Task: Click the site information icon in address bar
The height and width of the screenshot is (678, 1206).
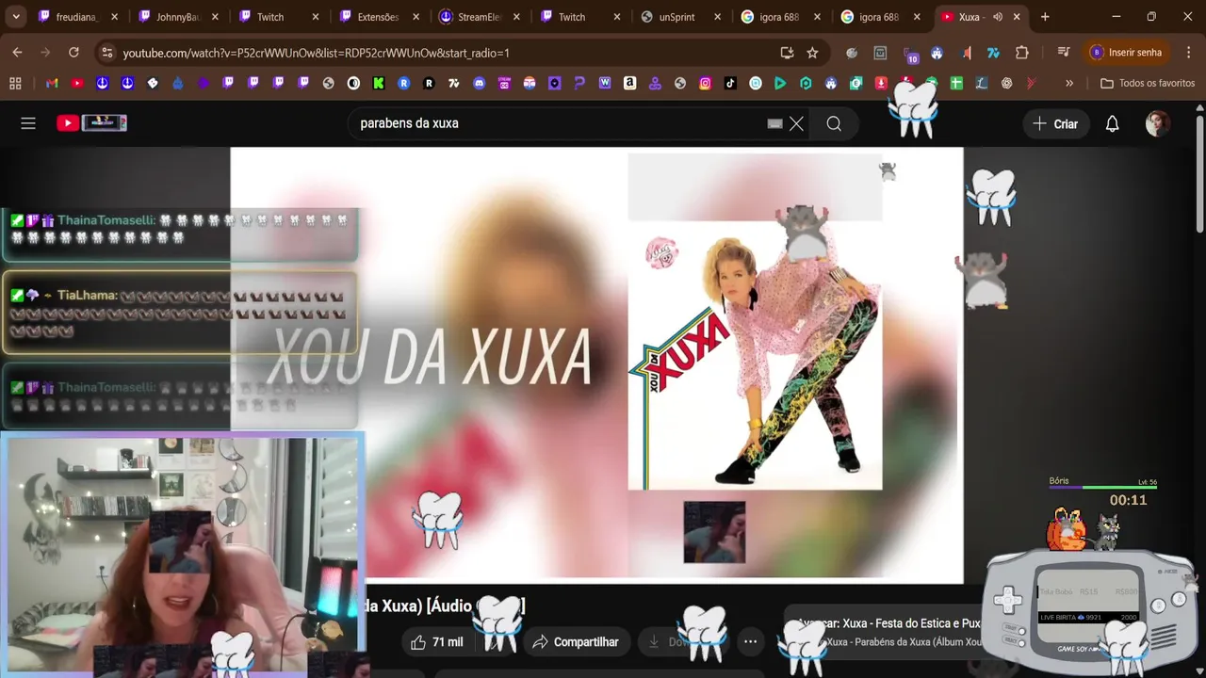Action: [106, 53]
